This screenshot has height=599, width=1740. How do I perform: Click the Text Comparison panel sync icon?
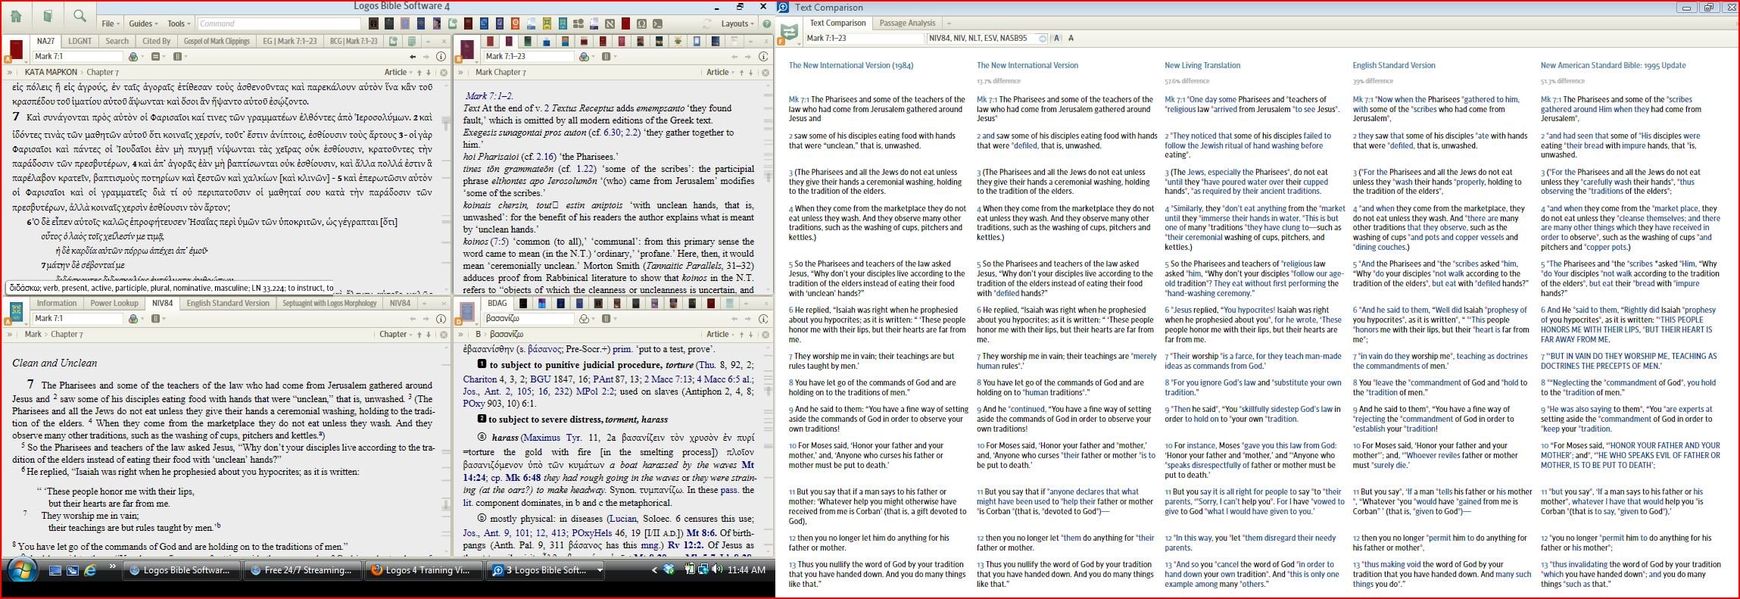click(790, 32)
